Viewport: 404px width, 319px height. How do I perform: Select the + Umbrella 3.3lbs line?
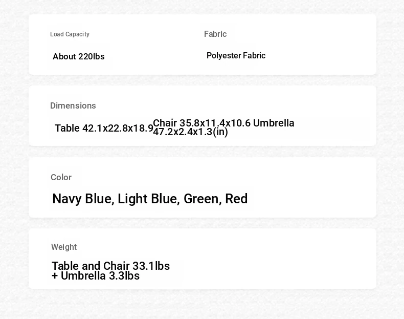coord(96,275)
